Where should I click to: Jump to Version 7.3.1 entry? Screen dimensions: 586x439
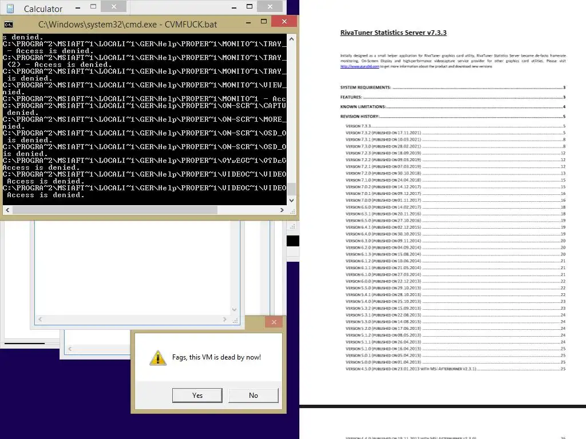[455, 139]
